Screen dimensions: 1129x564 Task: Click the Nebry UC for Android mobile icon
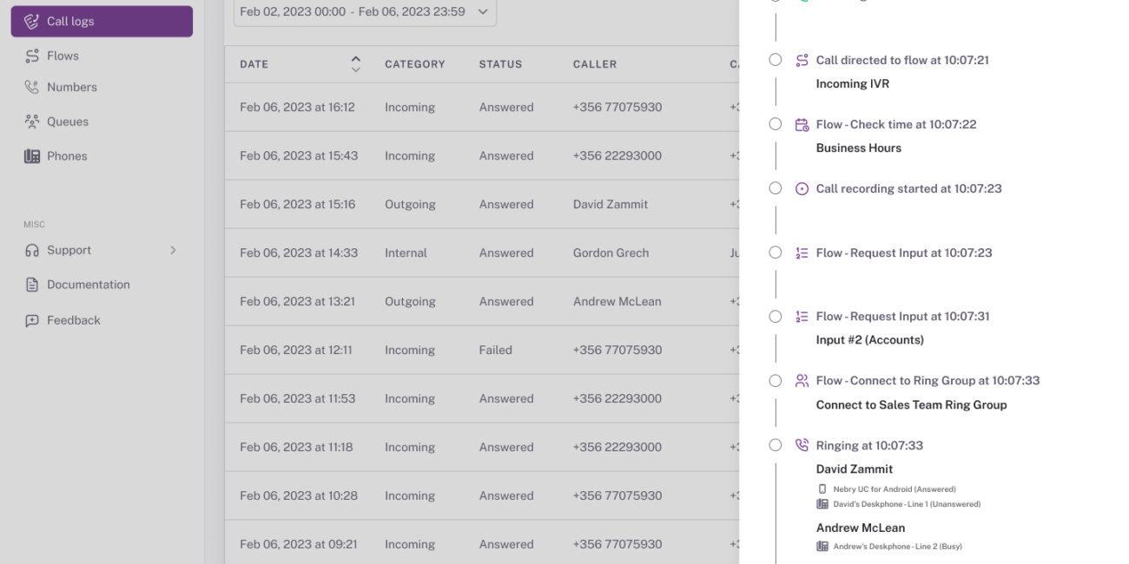click(x=822, y=489)
